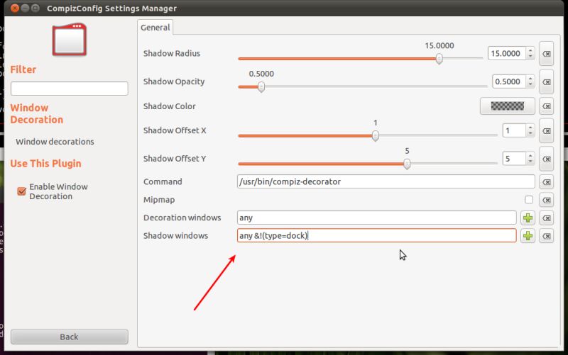Click the Shadow windows label
The height and width of the screenshot is (355, 568).
pyautogui.click(x=175, y=236)
